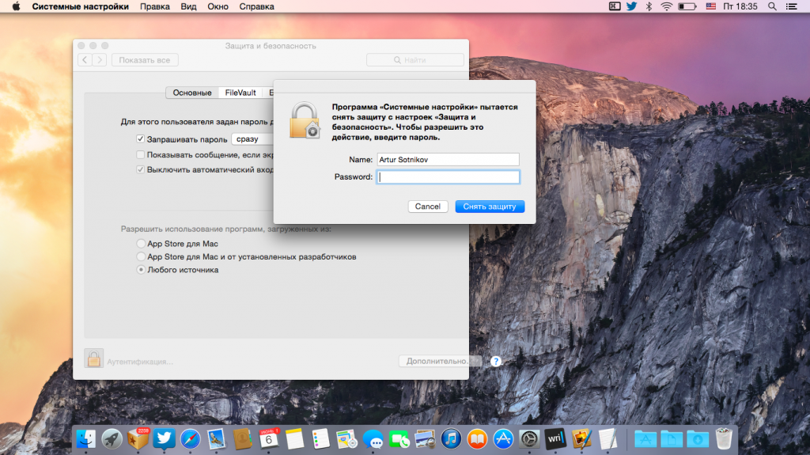Click the lock icon labeled Аутентификация
Image resolution: width=810 pixels, height=455 pixels.
94,360
